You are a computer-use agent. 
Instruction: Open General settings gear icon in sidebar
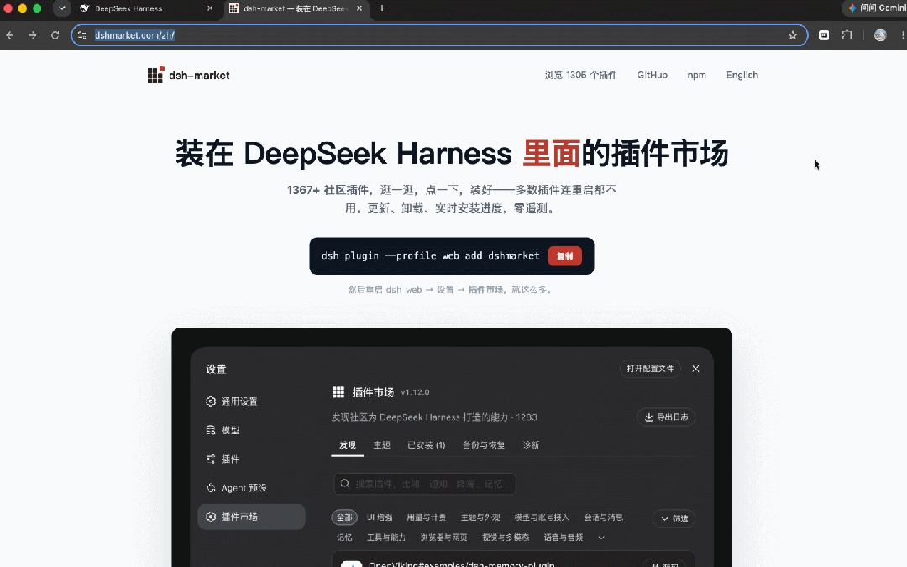click(211, 402)
